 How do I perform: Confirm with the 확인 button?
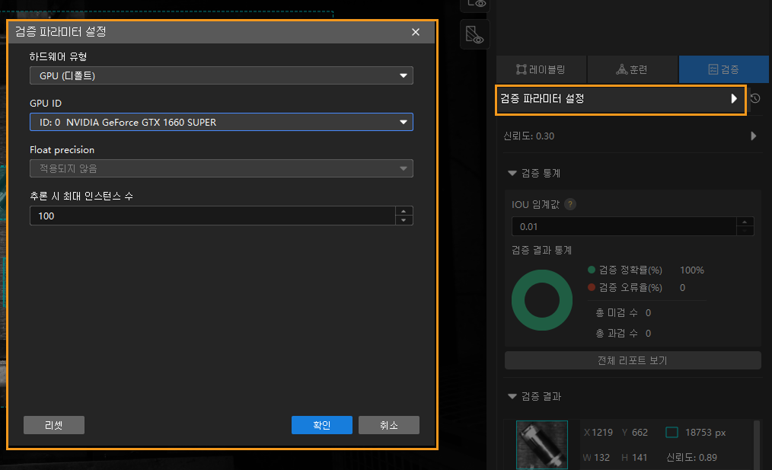click(x=322, y=425)
